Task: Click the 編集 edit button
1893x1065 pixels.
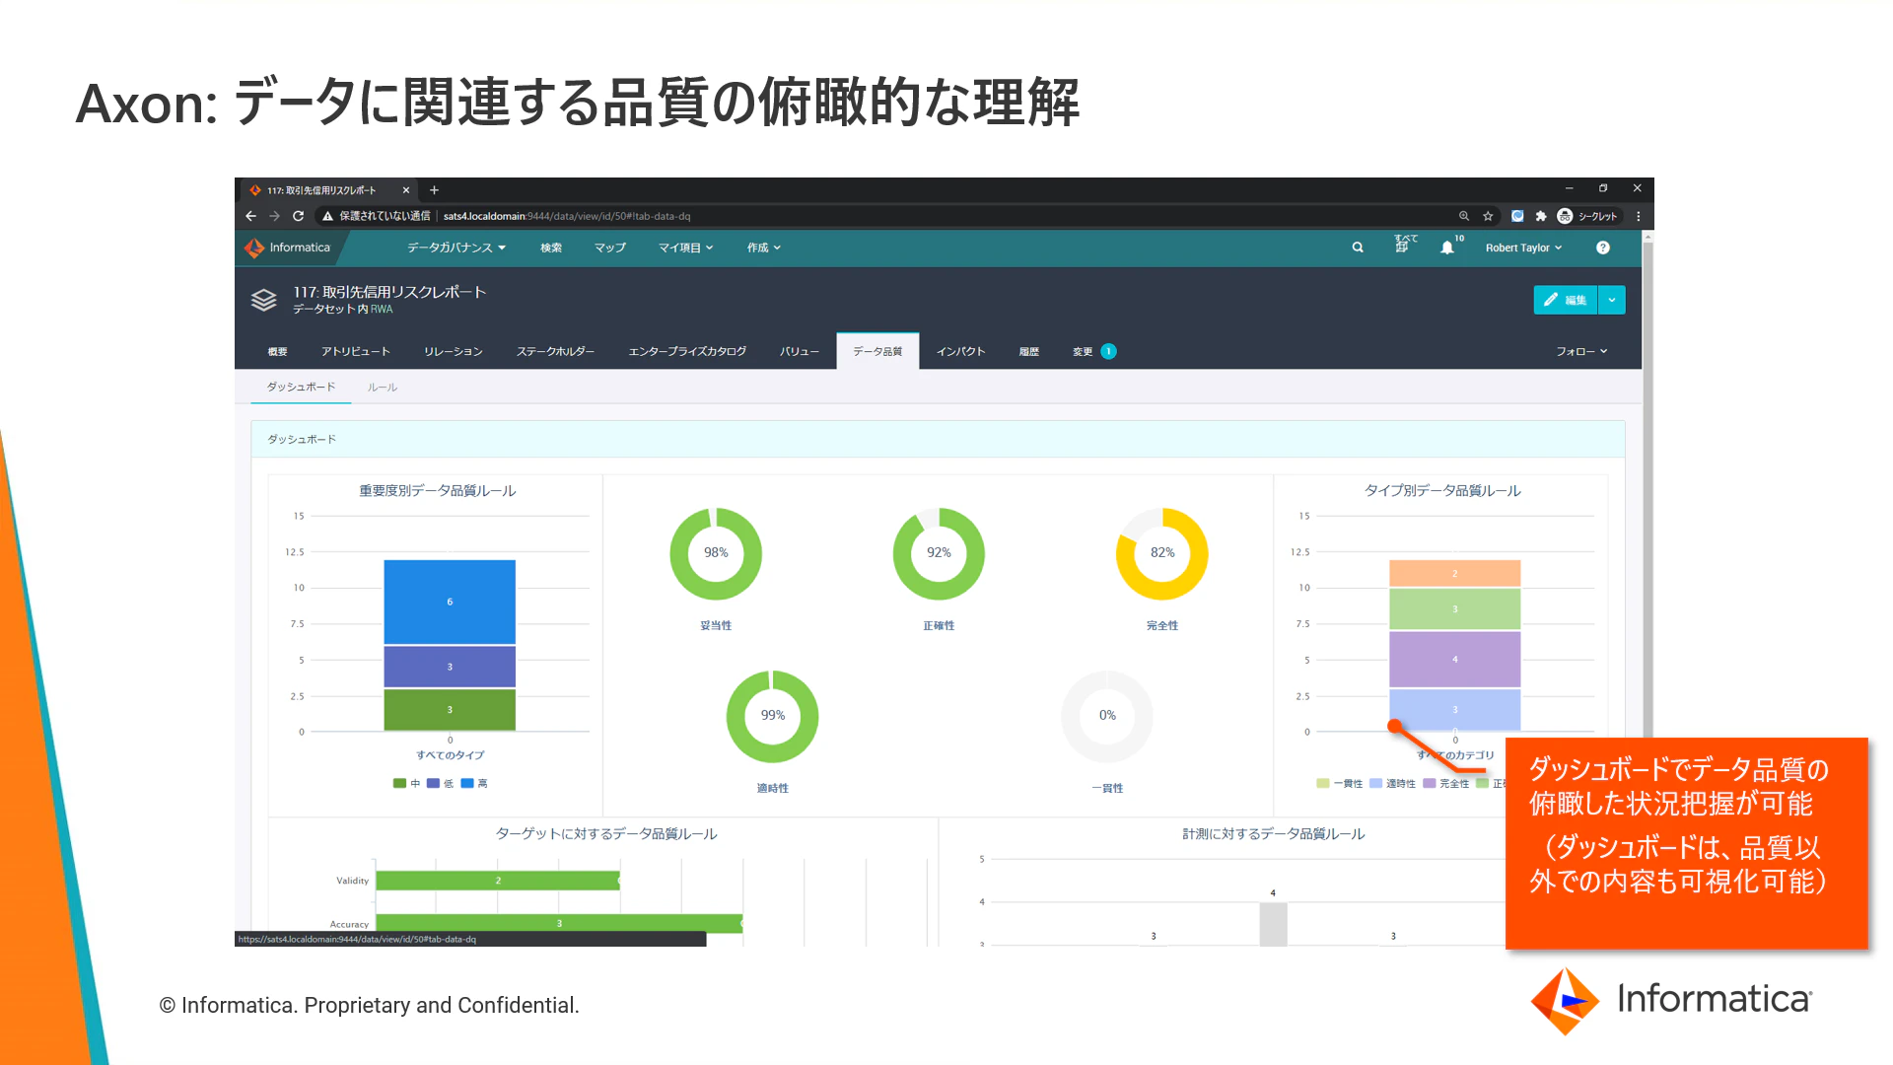Action: click(x=1565, y=300)
